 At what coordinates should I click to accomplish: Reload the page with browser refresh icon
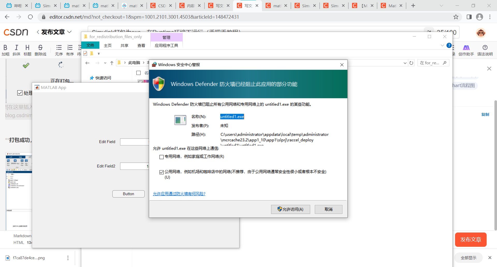click(x=30, y=17)
